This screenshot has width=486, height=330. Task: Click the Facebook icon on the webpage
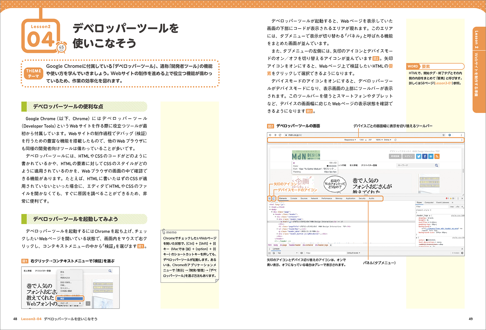[x=425, y=156]
